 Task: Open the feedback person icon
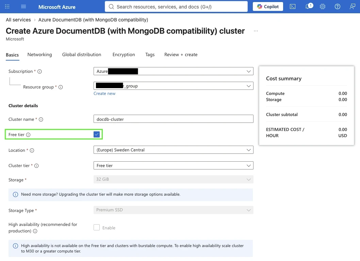(x=352, y=7)
